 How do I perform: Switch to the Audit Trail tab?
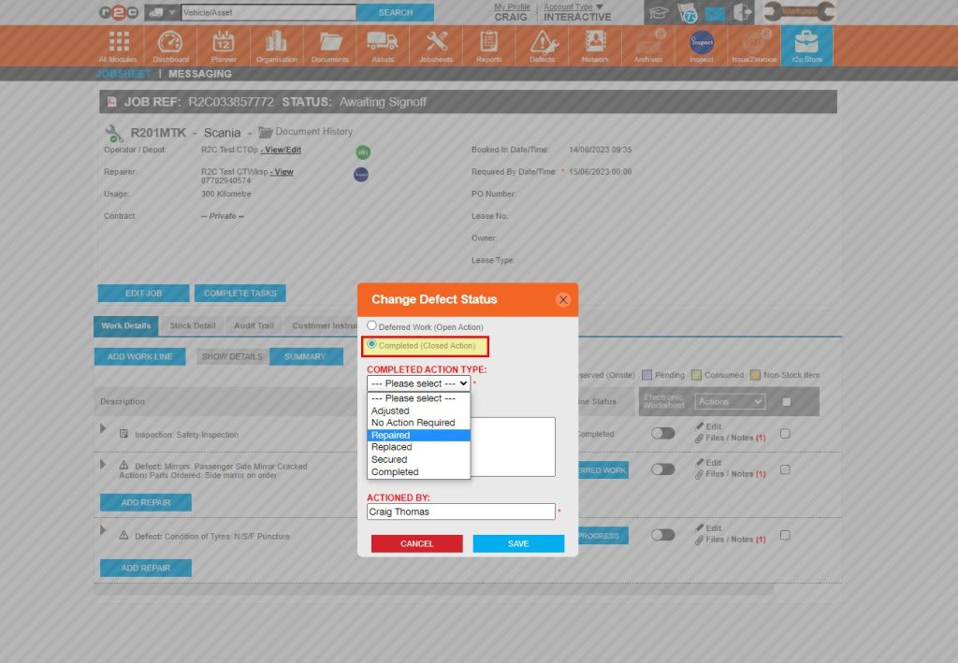254,326
